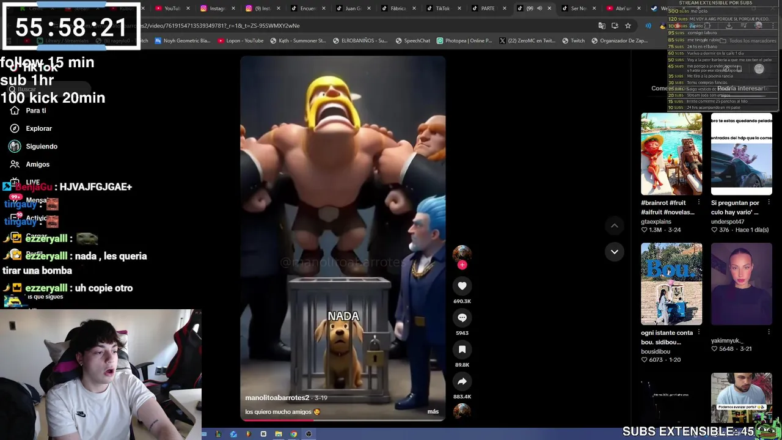Expand the 'Todos los marcadores' folder
Viewport: 782px width, 440px height.
pyautogui.click(x=748, y=41)
